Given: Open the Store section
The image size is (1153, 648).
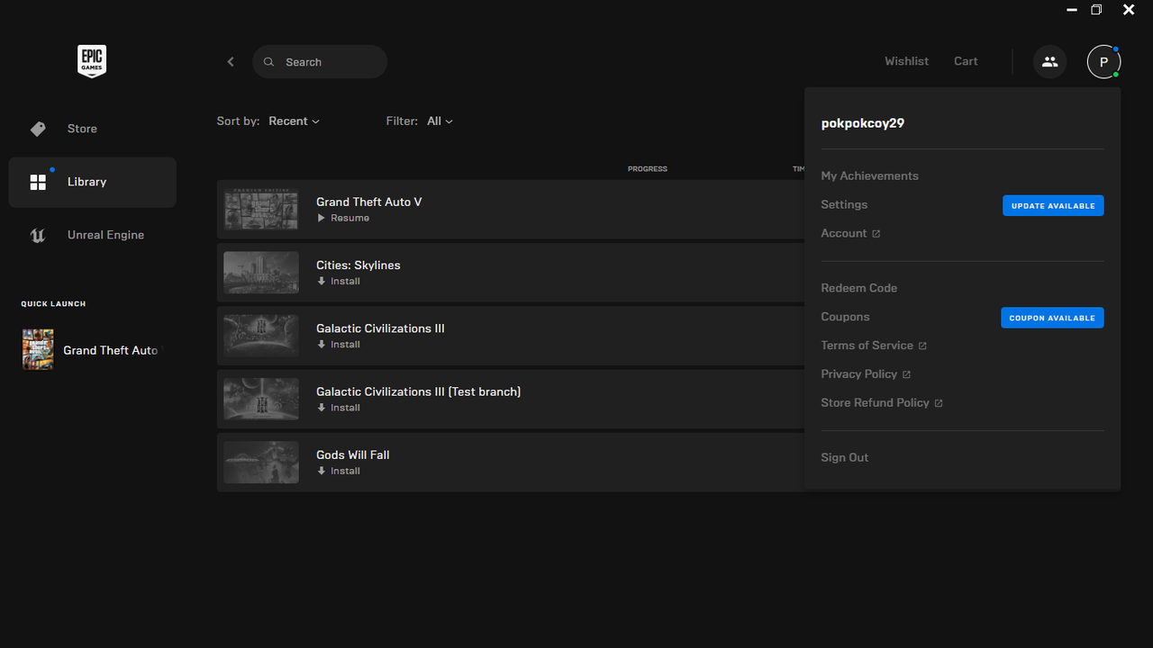Looking at the screenshot, I should point(92,129).
